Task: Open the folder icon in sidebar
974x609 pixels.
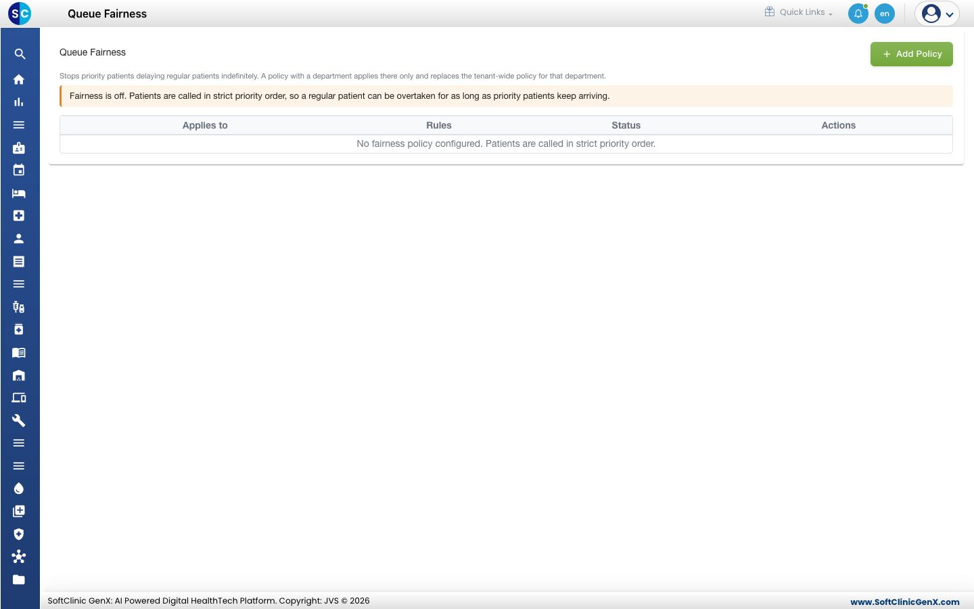Action: (x=19, y=580)
